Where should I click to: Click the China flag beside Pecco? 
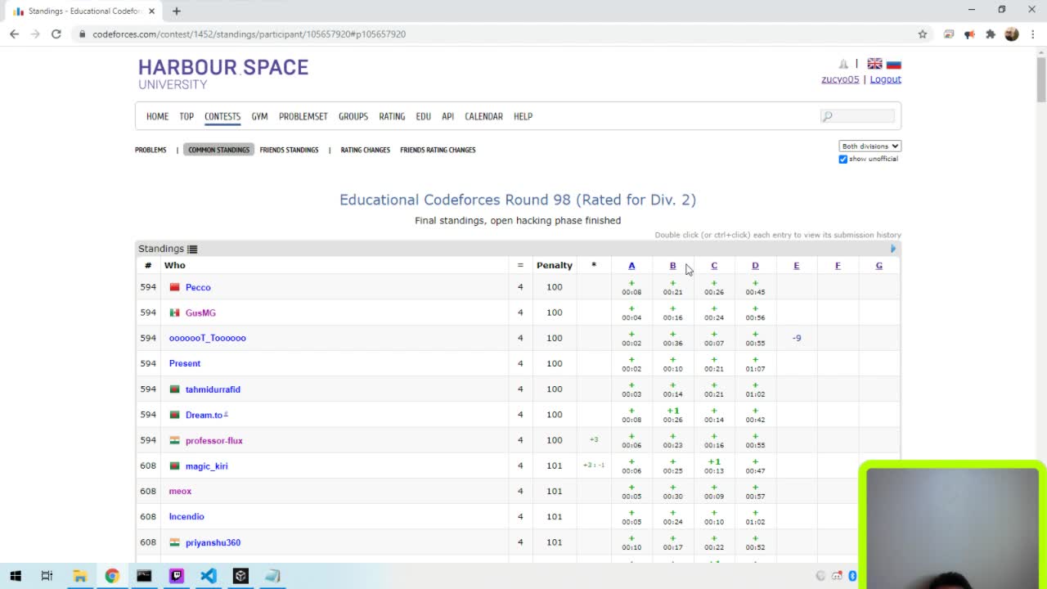(174, 287)
